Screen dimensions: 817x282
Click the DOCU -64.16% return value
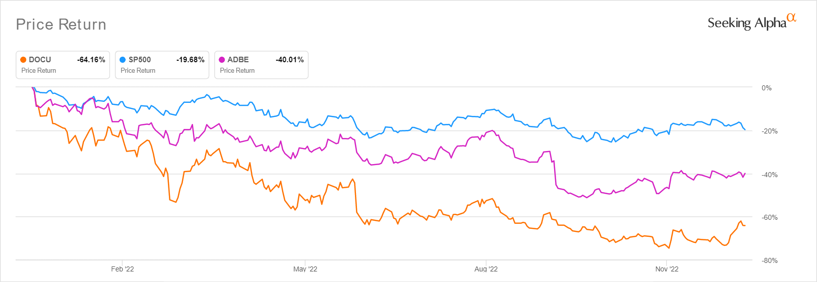click(x=91, y=60)
